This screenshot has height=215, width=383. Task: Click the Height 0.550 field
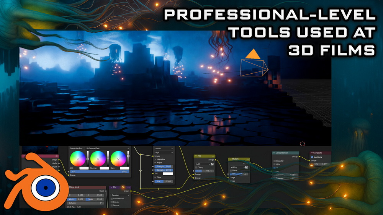coord(95,199)
